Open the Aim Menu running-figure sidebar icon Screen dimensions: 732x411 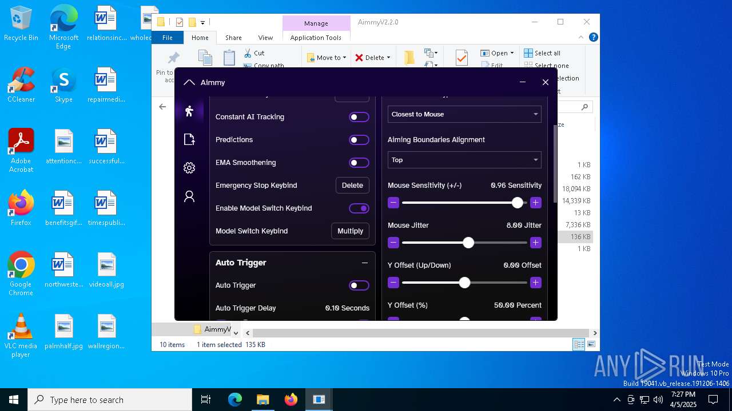(x=189, y=111)
